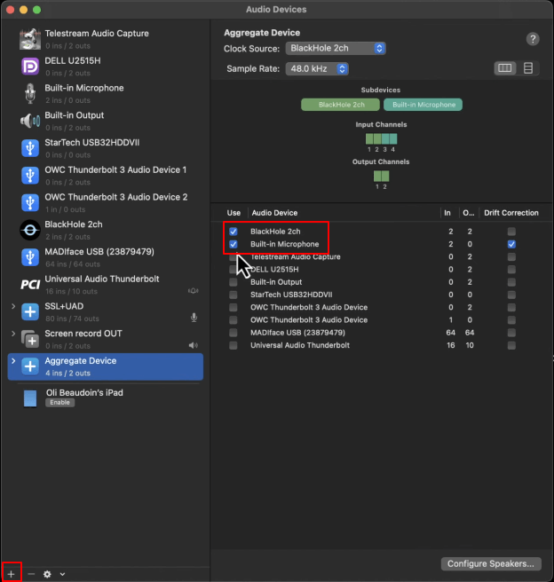
Task: Switch to the vertical stacked layout view
Action: [x=528, y=68]
